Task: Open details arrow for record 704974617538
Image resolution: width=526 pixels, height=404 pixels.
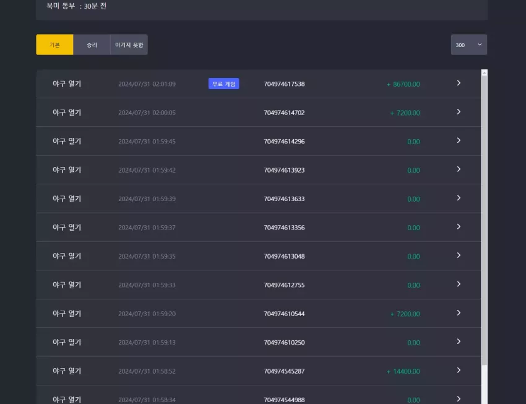Action: coord(459,83)
